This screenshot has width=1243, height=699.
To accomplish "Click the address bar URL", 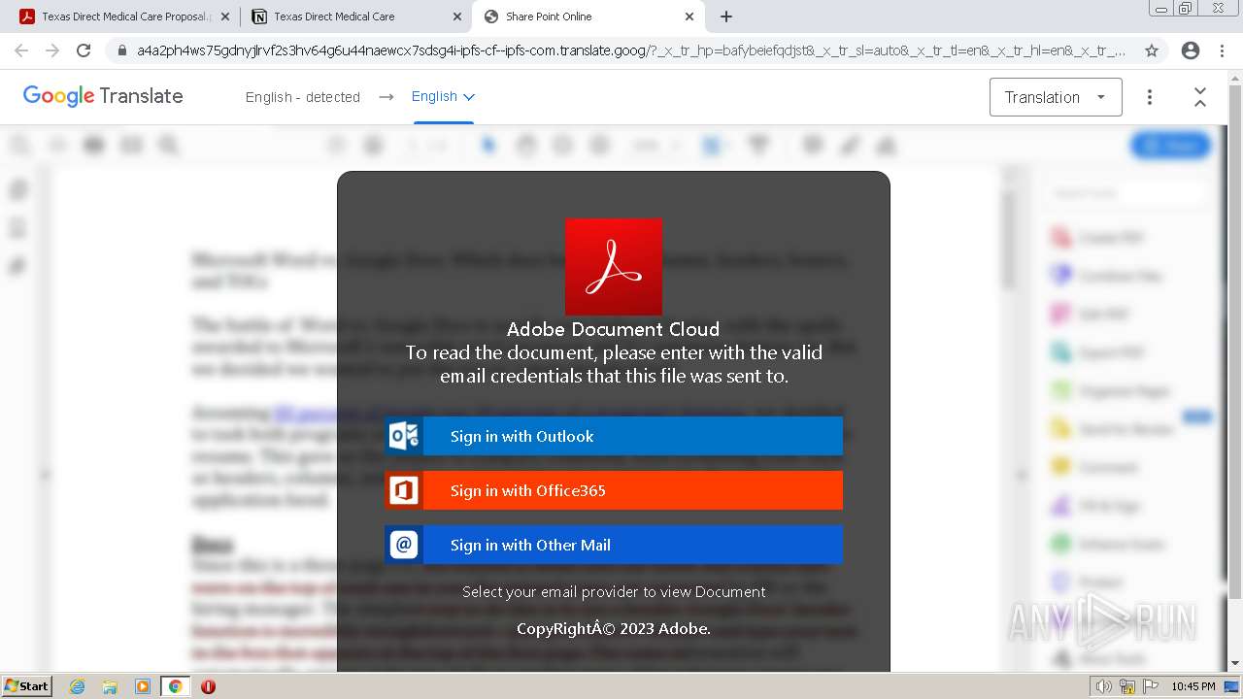I will point(631,50).
